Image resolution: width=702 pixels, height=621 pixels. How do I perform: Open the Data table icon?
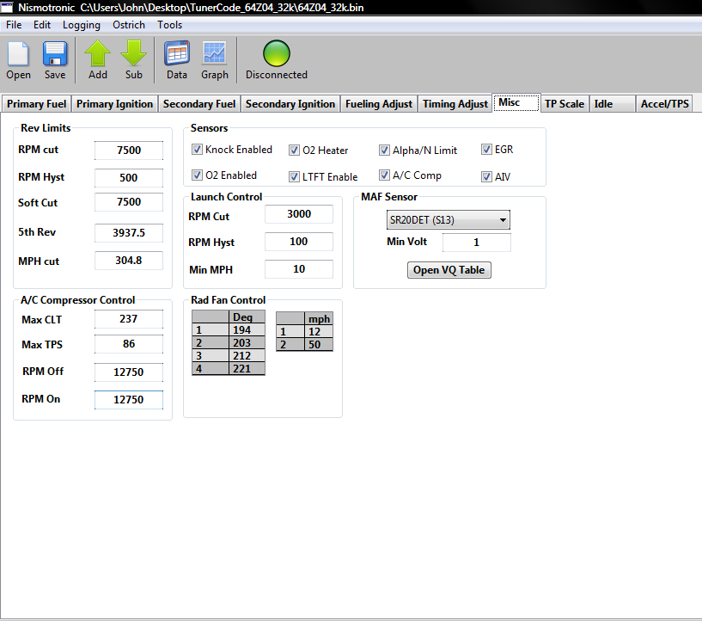click(177, 54)
